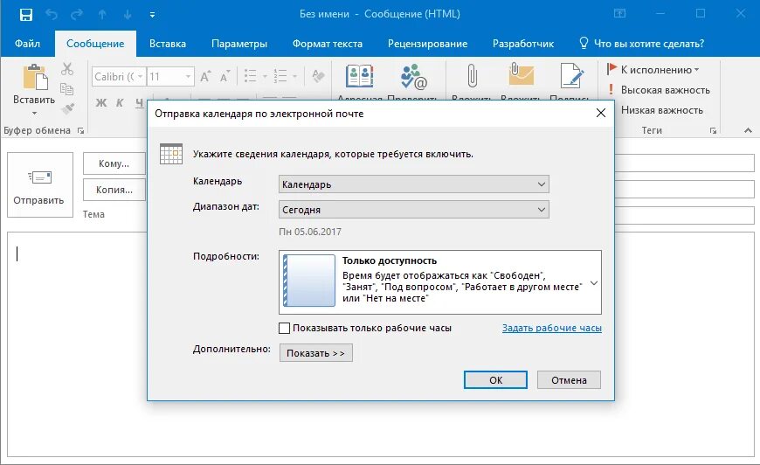Switch to the Разработчик tab
760x465 pixels.
pos(523,44)
